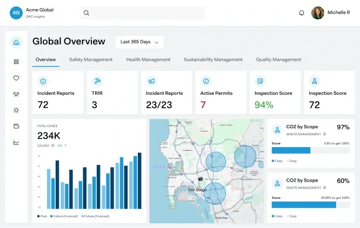The image size is (360, 228).
Task: Toggle blue Copy legend in 60% card
Action: 277,216
